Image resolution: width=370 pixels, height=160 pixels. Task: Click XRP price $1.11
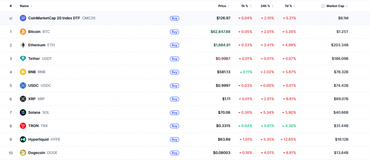tap(226, 99)
